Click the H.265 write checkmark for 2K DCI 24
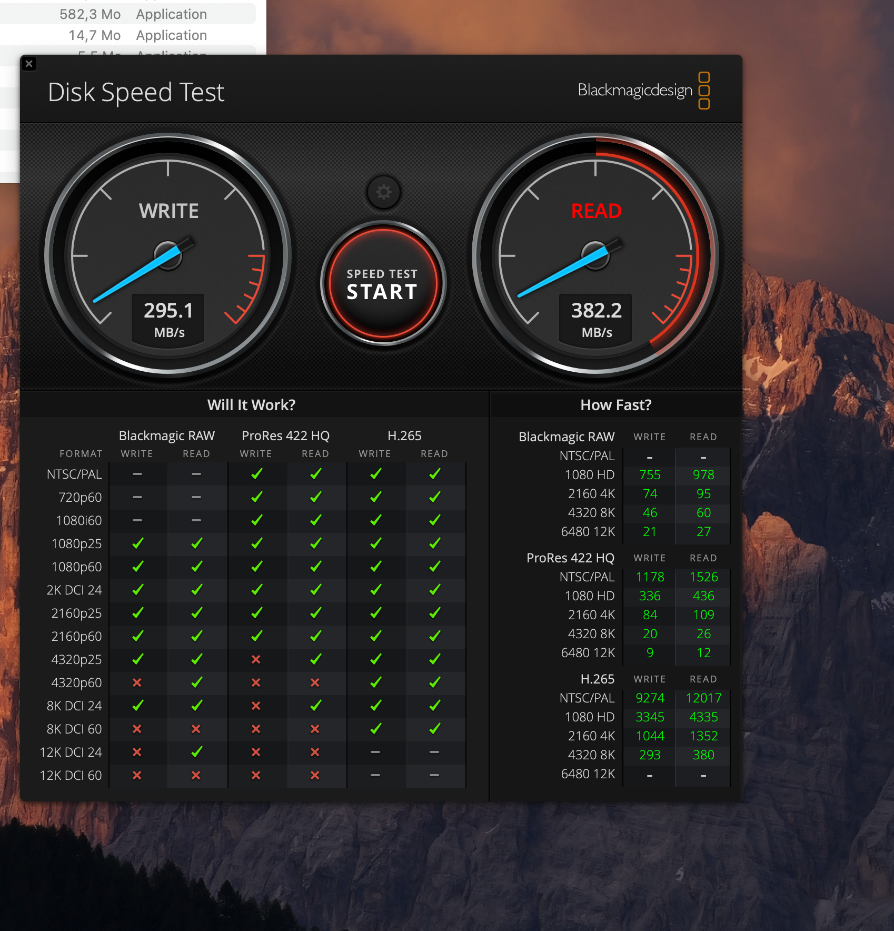Image resolution: width=894 pixels, height=931 pixels. (375, 590)
